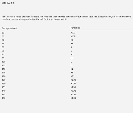
Task: Click XS pants size beside 75
Action: click(72, 44)
